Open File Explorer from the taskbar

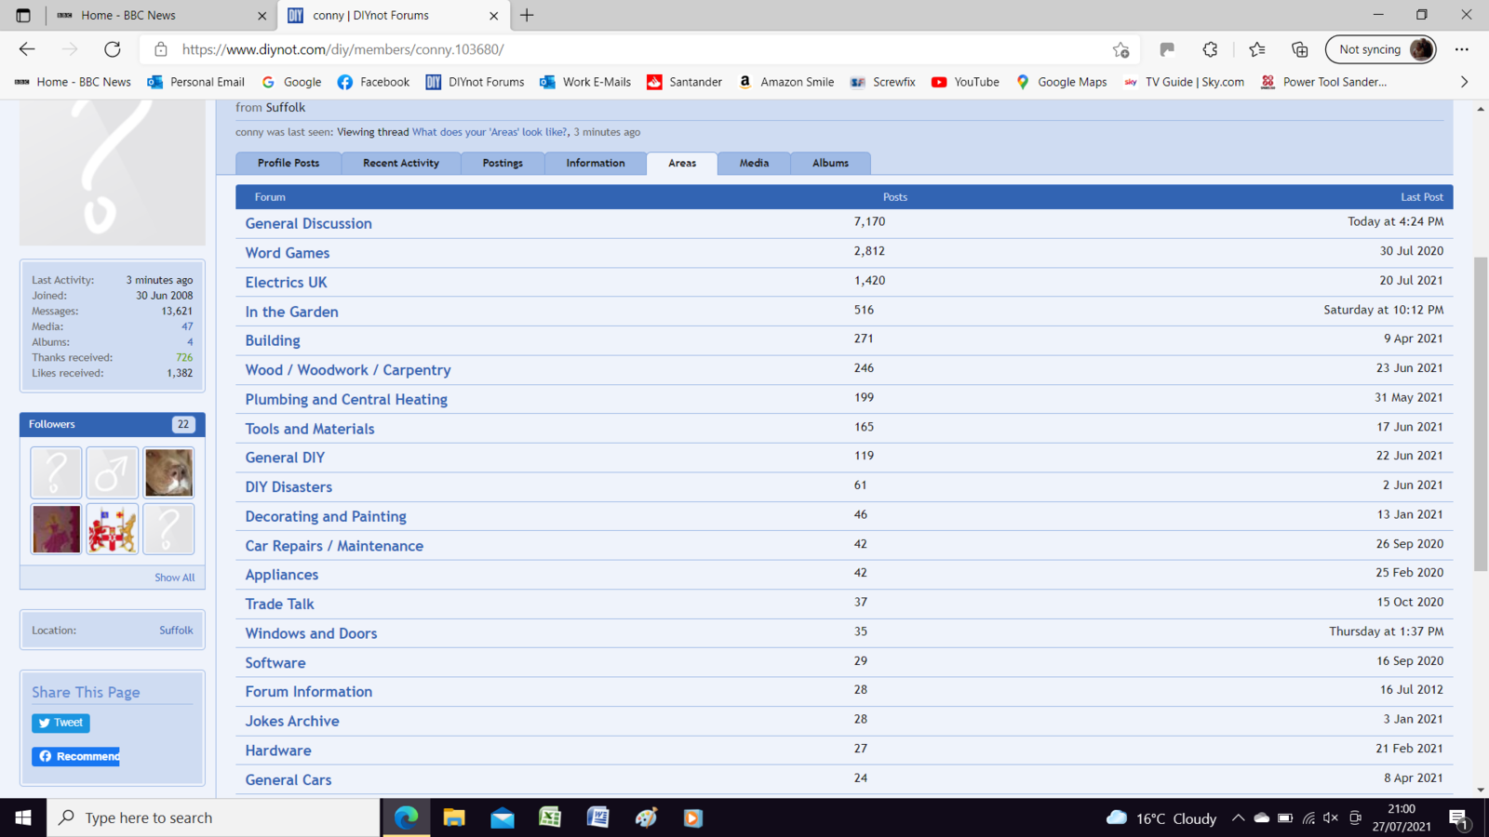pyautogui.click(x=454, y=817)
